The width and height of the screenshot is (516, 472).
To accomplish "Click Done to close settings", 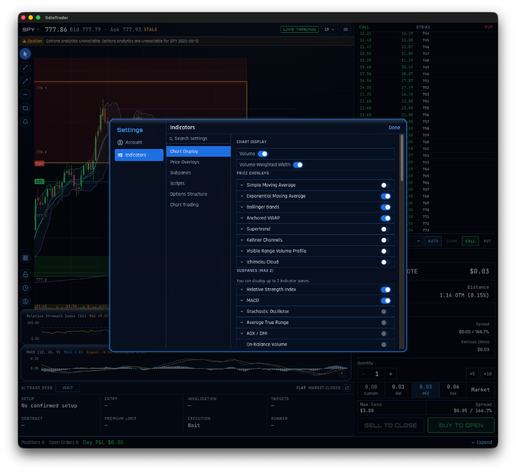I will [x=394, y=128].
